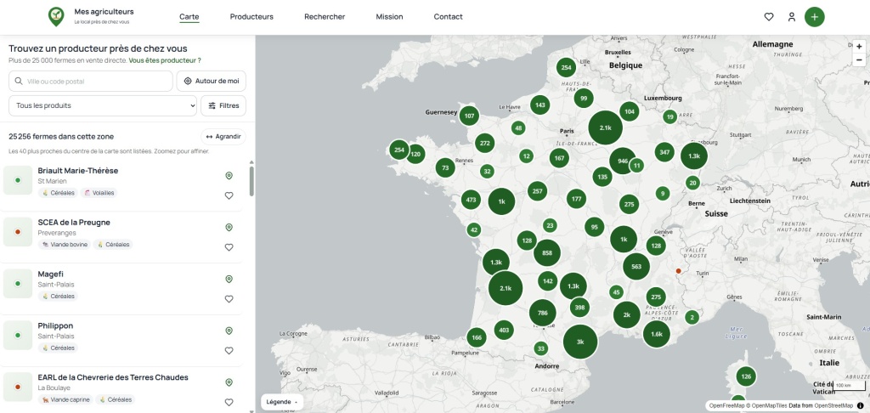Image resolution: width=870 pixels, height=413 pixels.
Task: Open the user account icon
Action: coord(792,17)
